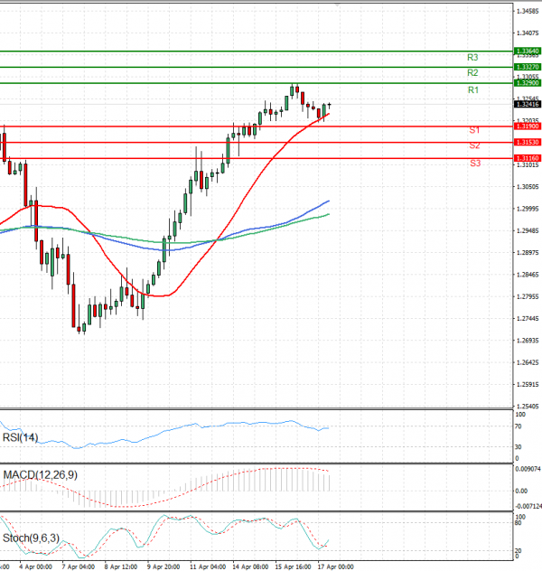Select the 1.33270 green price tag
The width and height of the screenshot is (542, 571).
(x=527, y=67)
